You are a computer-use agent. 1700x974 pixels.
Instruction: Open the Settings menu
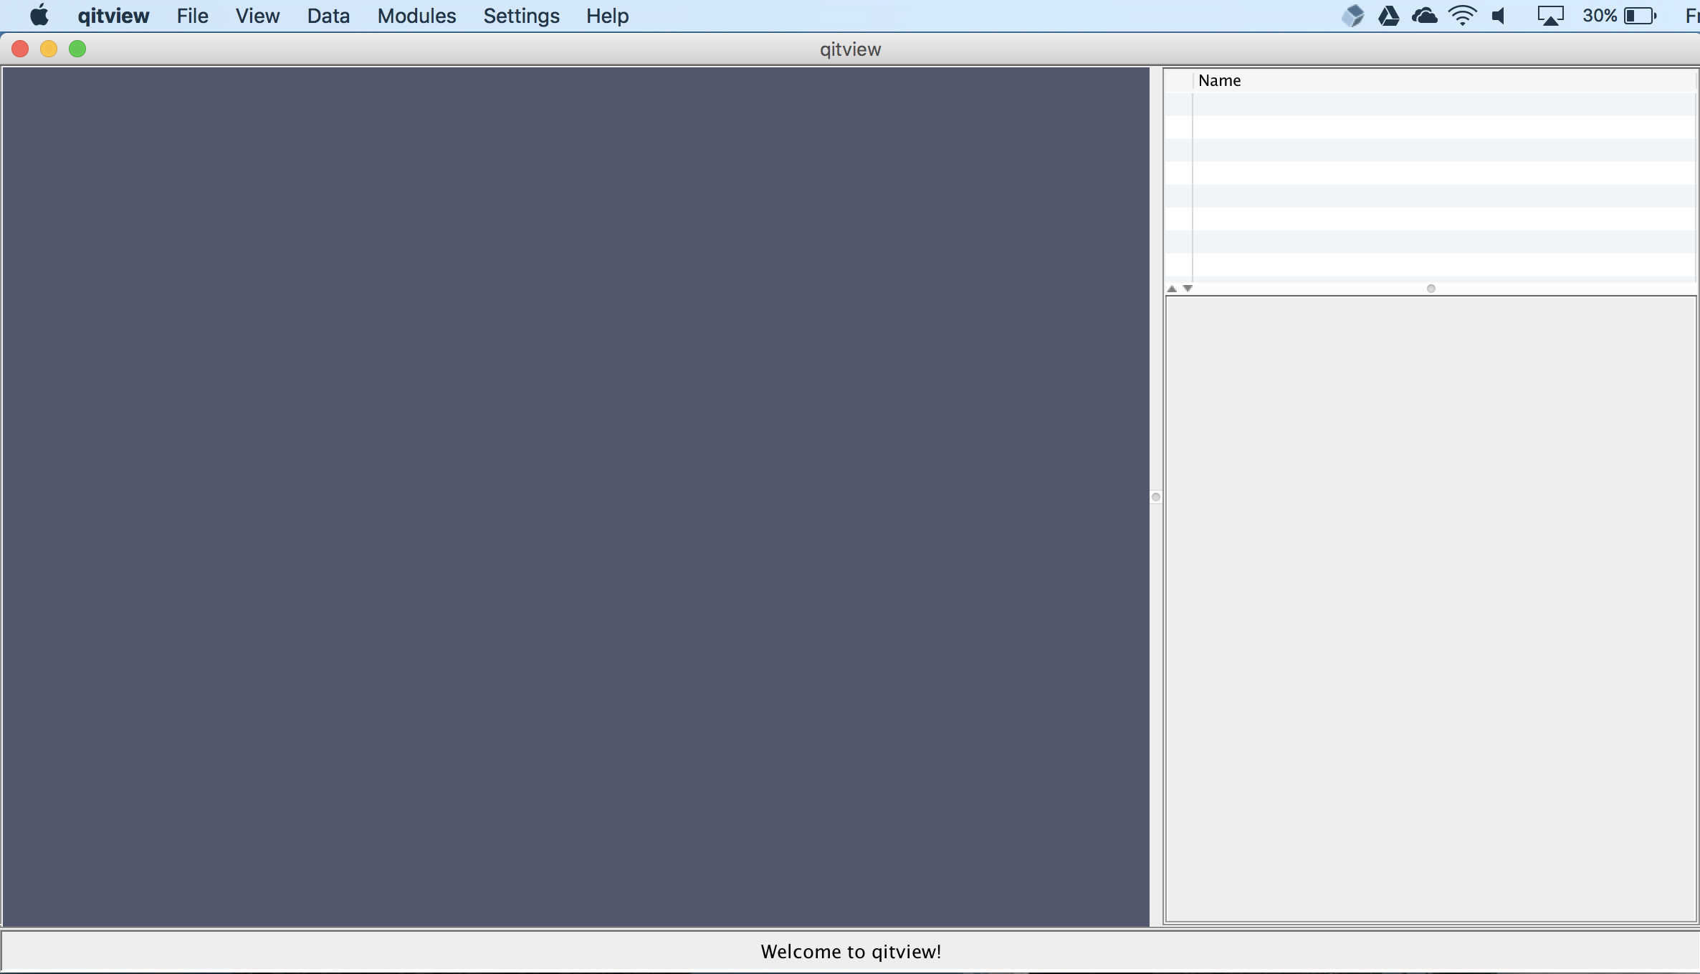pyautogui.click(x=521, y=16)
